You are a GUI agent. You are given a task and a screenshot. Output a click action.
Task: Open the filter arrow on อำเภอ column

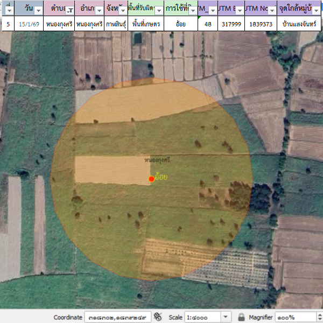[x=99, y=11]
